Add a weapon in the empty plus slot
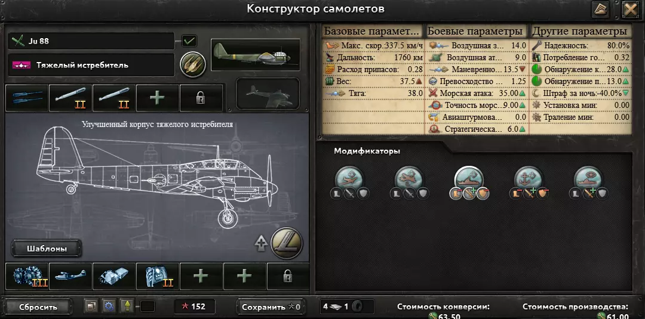645x319 pixels. [x=158, y=98]
